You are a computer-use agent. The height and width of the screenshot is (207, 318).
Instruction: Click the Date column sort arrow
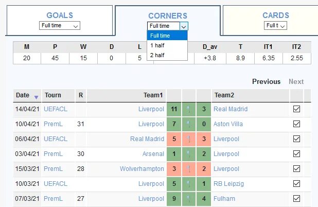(x=36, y=97)
